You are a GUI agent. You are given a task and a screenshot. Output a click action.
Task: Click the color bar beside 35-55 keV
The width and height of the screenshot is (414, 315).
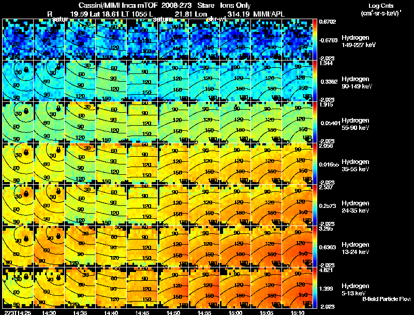(x=315, y=164)
